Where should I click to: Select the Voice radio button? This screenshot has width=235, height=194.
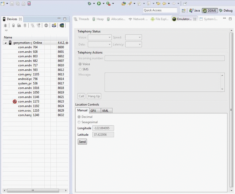(x=80, y=64)
